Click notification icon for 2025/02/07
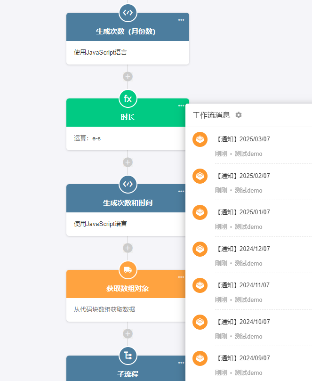312x381 pixels. point(200,176)
